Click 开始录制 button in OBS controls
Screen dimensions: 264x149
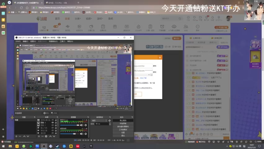pyautogui.click(x=123, y=124)
